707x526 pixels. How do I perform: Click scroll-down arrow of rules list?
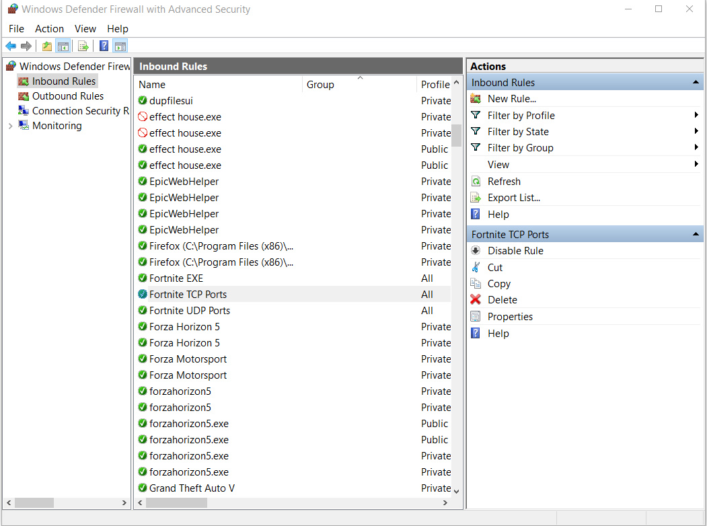click(x=456, y=491)
